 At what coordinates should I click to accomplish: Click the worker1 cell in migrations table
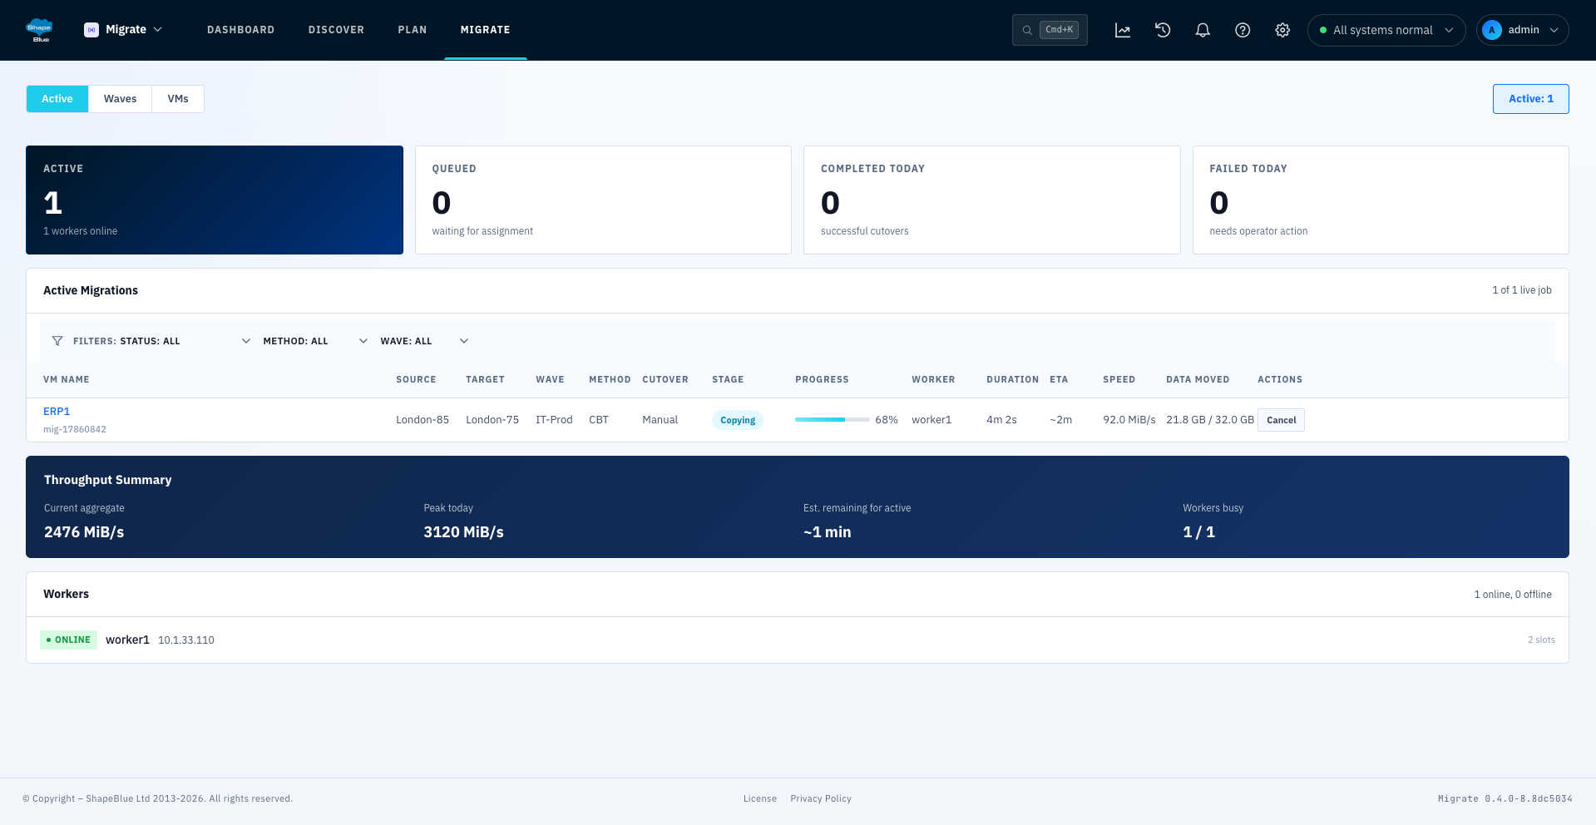pyautogui.click(x=931, y=420)
